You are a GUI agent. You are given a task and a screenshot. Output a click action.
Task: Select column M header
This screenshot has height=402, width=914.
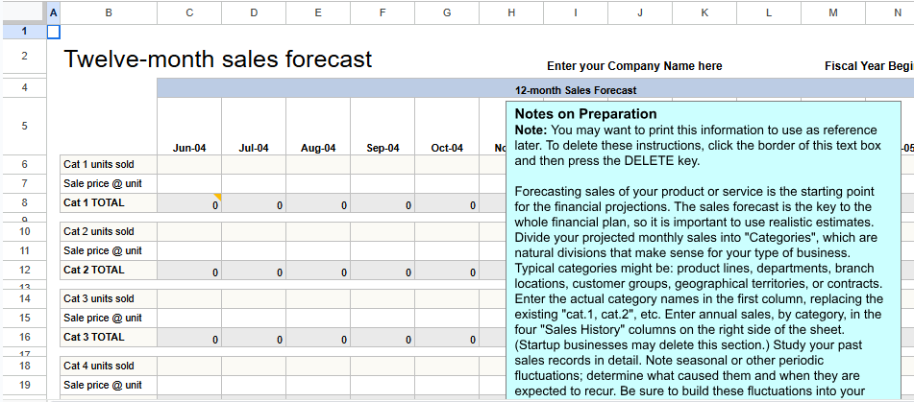pyautogui.click(x=833, y=12)
